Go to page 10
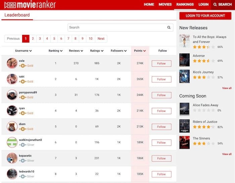The image size is (235, 183). coord(91,39)
